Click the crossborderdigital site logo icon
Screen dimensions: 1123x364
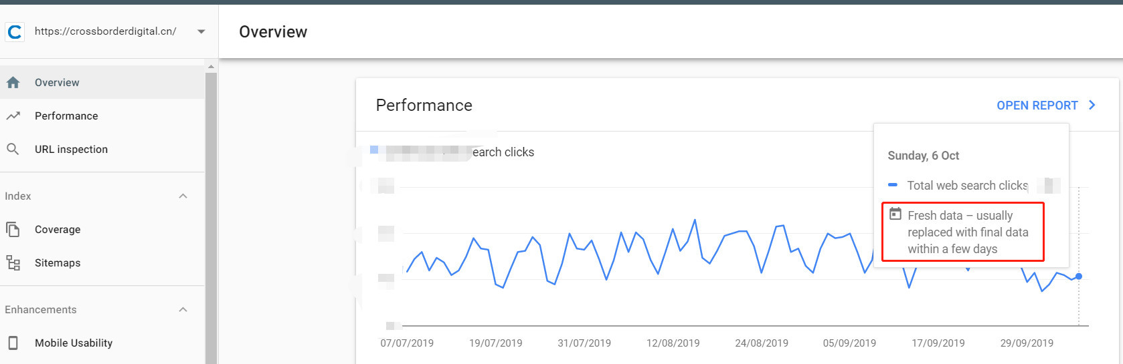tap(15, 31)
